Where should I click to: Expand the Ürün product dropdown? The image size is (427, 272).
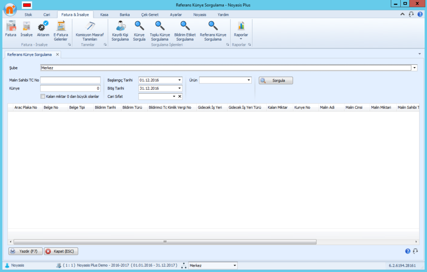tap(249, 80)
